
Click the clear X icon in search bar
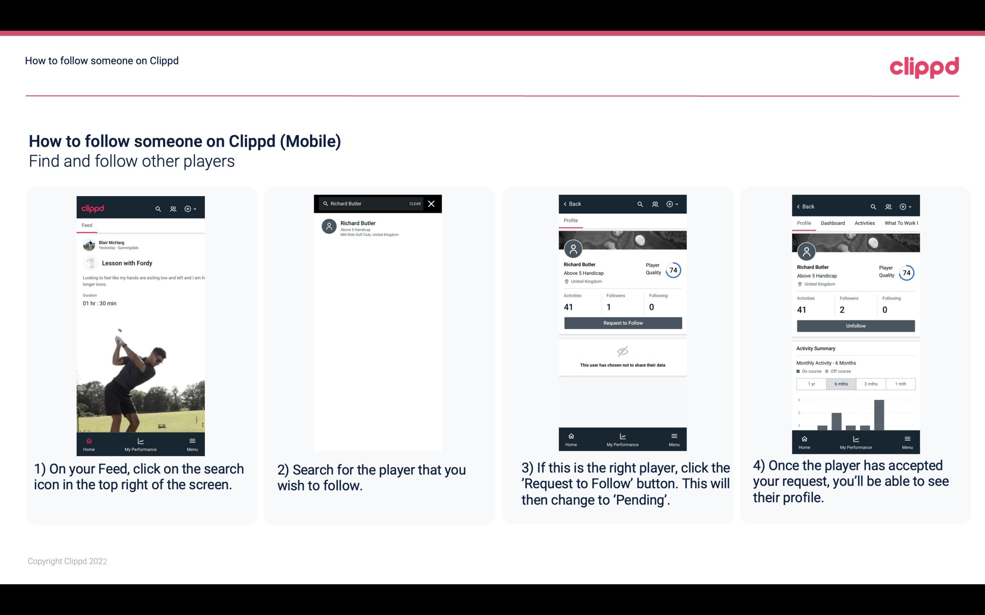(431, 204)
